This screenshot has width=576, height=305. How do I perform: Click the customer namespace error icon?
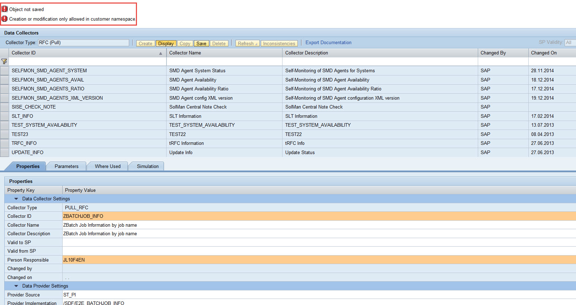5,19
